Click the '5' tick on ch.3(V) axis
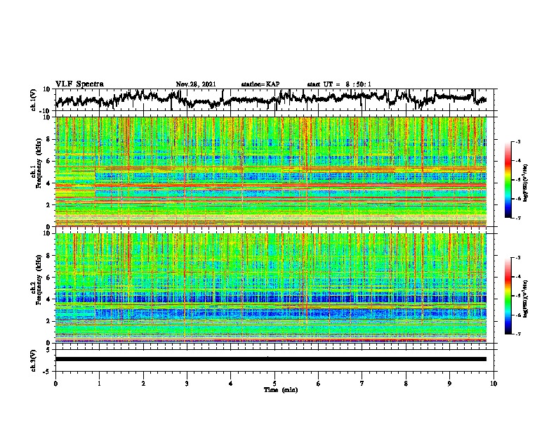The width and height of the screenshot is (556, 430). pos(49,350)
